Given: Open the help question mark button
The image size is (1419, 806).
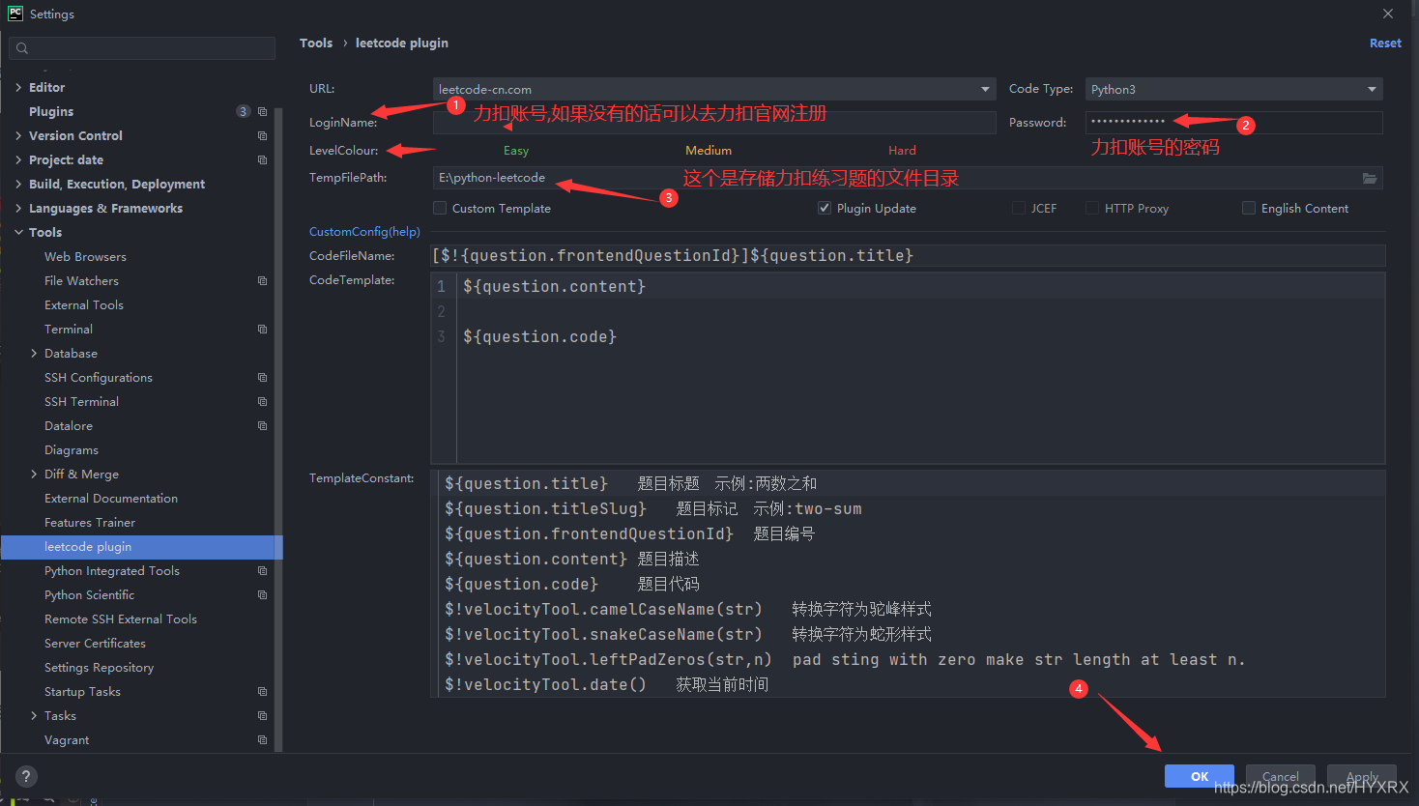Looking at the screenshot, I should pyautogui.click(x=26, y=776).
